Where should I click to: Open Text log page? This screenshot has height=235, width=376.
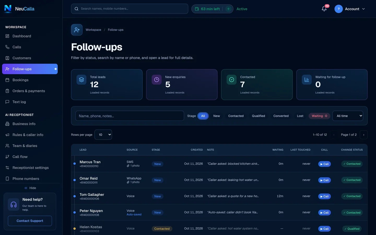[30, 102]
